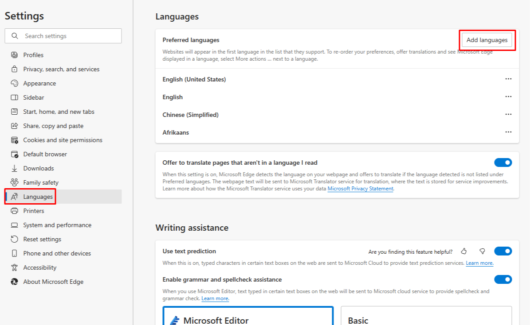Open more actions for English (United States)
This screenshot has width=530, height=325.
coord(508,79)
